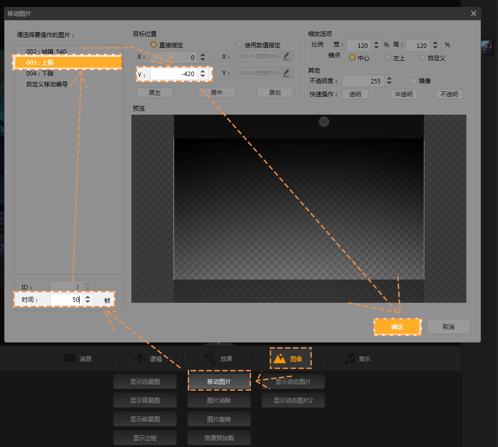Image resolution: width=498 pixels, height=447 pixels.
Task: Click the pencil icon beside the Y value field
Action: click(287, 73)
